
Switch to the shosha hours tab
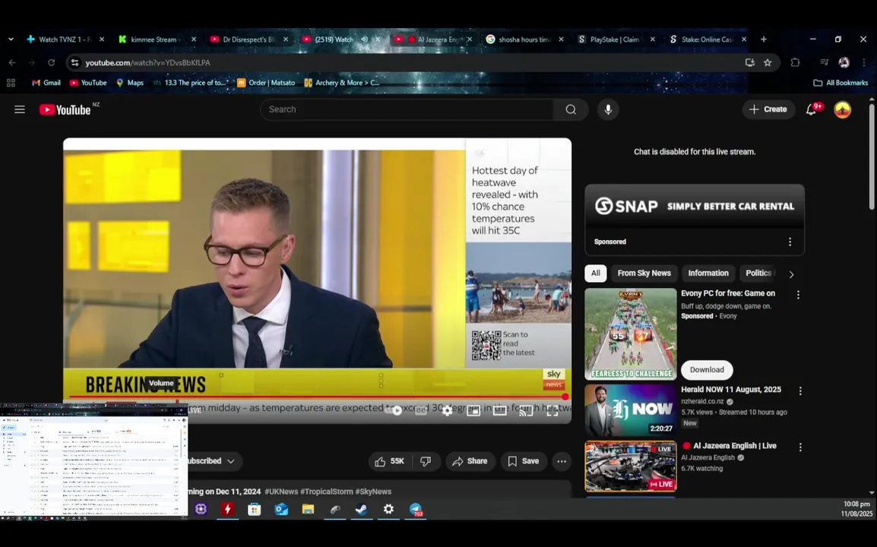(x=524, y=40)
